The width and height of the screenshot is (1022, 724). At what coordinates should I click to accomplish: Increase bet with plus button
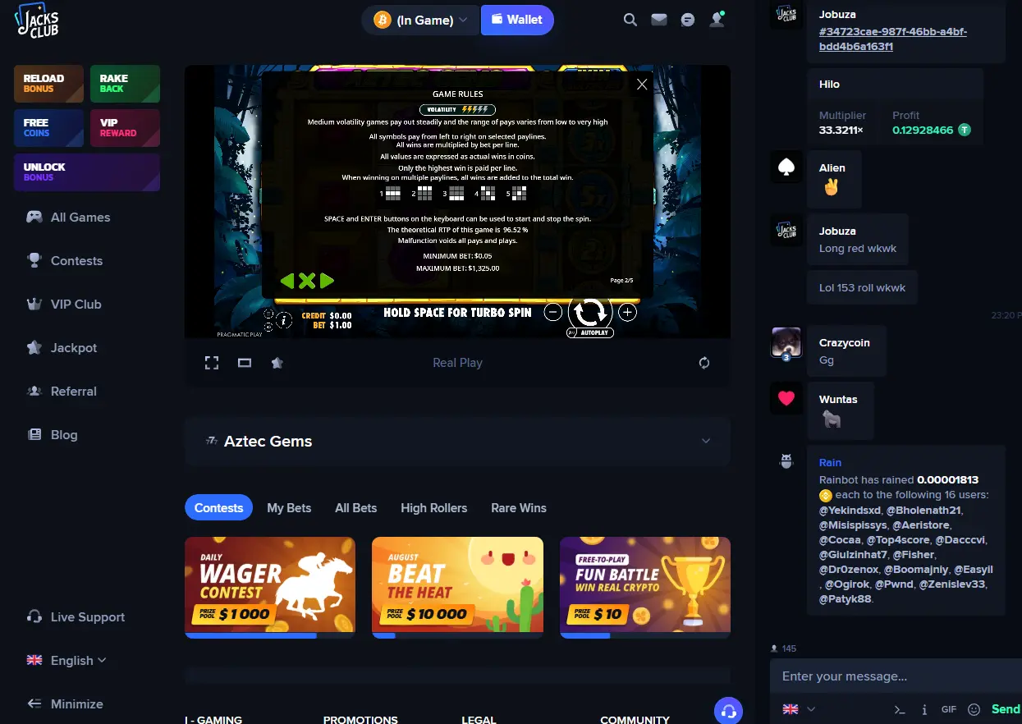click(627, 312)
